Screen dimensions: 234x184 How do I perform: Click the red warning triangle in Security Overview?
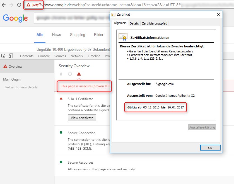click(79, 74)
